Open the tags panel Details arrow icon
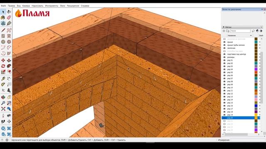This screenshot has width=266, height=149. click(261, 31)
